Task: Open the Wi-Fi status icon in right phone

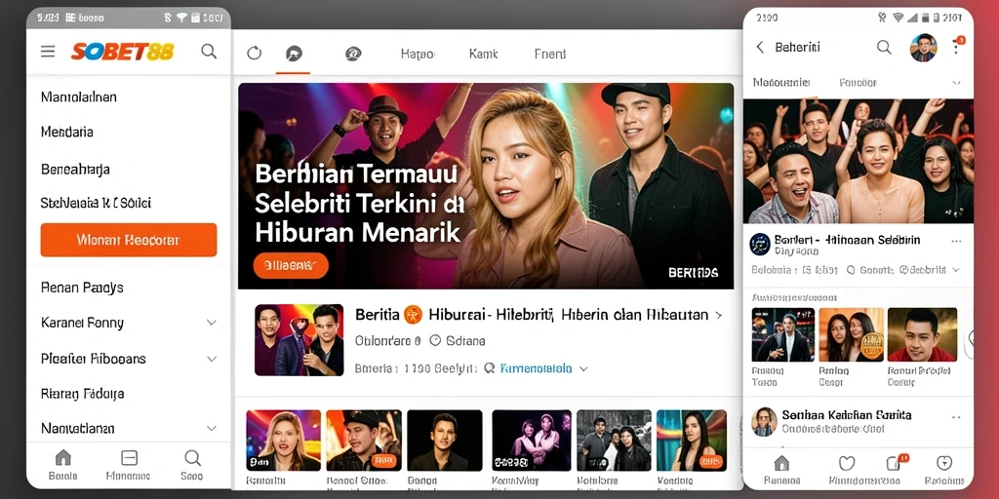Action: [899, 18]
